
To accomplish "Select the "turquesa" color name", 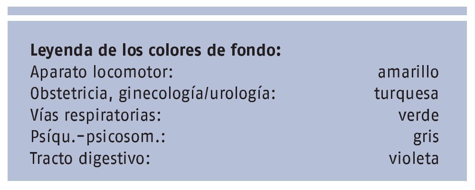I will [x=406, y=94].
